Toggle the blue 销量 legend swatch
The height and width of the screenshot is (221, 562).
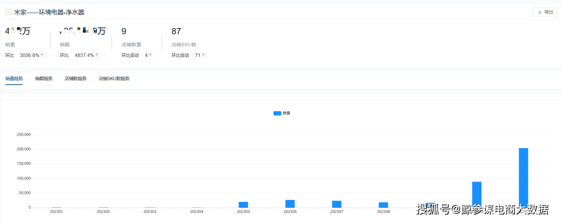point(277,113)
